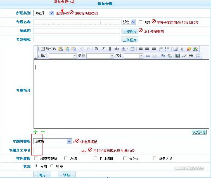Click the green plus to enlarge the editor
The image size is (211, 178).
[35, 132]
